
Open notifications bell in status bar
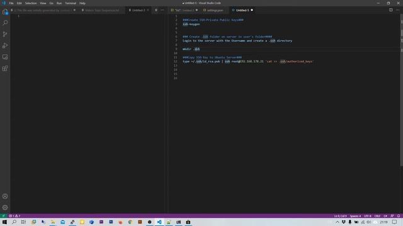[x=399, y=216]
